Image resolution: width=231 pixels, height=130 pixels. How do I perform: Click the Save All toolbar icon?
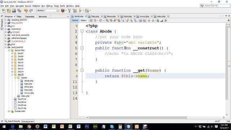click(19, 10)
